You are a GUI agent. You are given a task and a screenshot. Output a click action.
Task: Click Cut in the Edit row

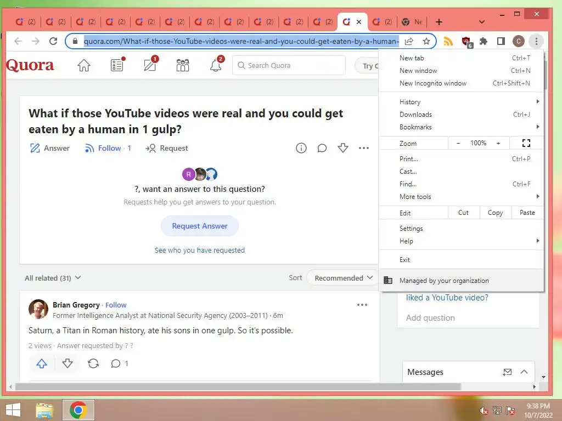(463, 213)
